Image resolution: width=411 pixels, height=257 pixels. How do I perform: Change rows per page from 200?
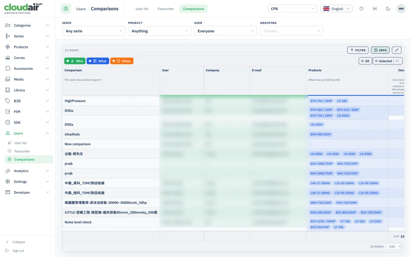pyautogui.click(x=394, y=247)
